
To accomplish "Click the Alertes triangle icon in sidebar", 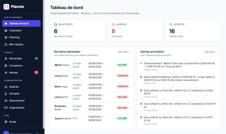I will tap(6, 72).
